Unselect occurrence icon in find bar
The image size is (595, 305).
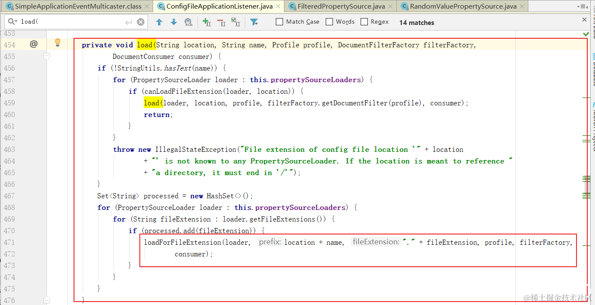pyautogui.click(x=221, y=22)
